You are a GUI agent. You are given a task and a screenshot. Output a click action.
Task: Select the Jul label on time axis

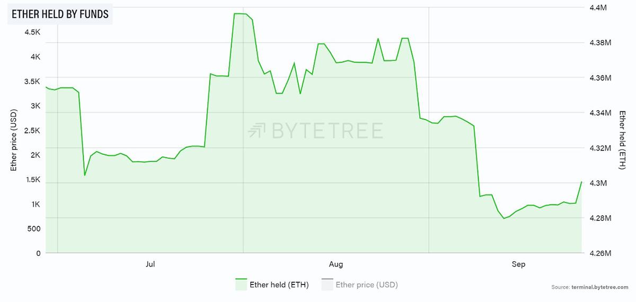click(x=151, y=264)
